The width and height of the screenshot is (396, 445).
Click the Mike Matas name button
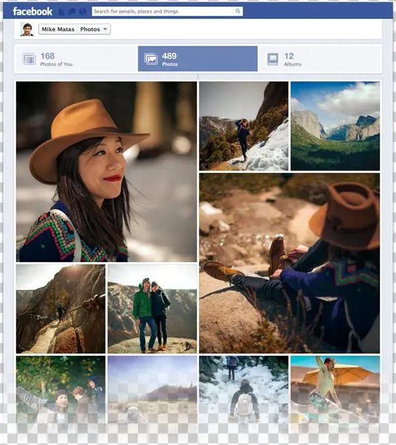(58, 29)
